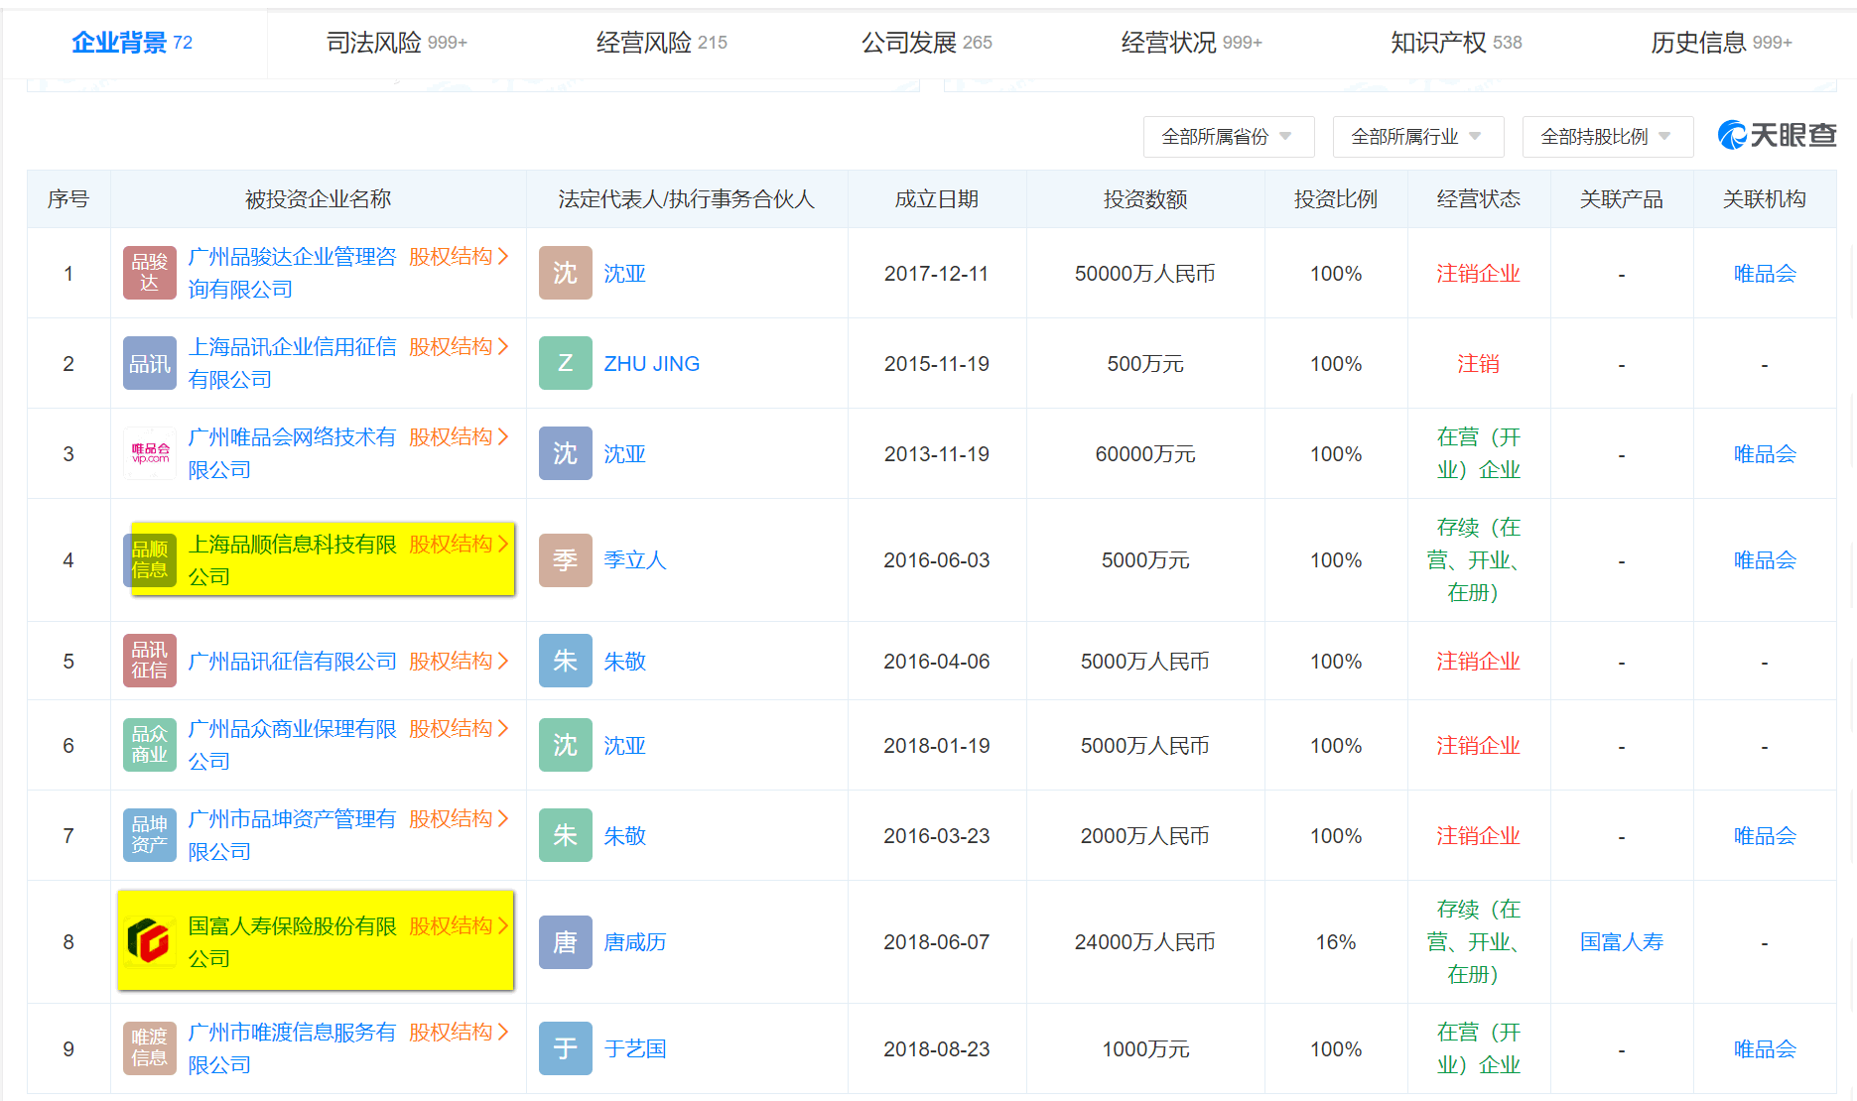Click the 品讯 company logo icon

point(150,363)
